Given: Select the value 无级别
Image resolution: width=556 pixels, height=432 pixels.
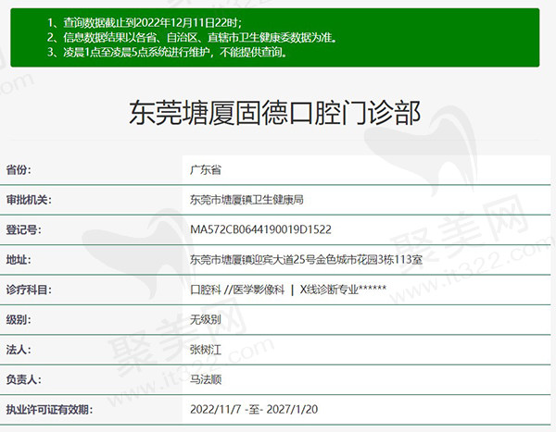Looking at the screenshot, I should click(x=206, y=320).
